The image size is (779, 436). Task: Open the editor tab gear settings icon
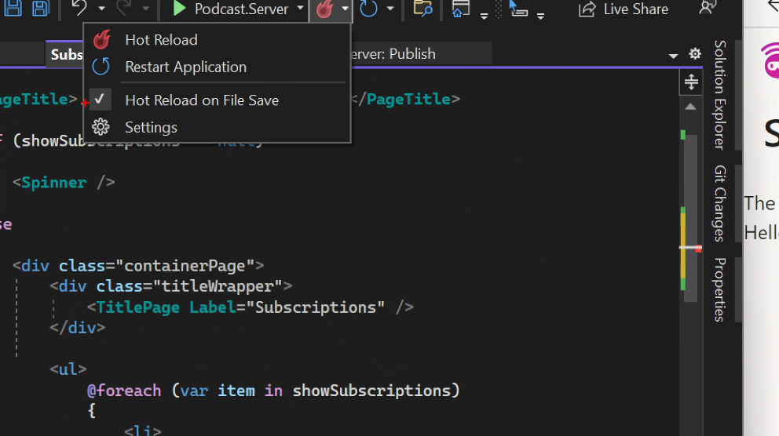click(x=695, y=54)
